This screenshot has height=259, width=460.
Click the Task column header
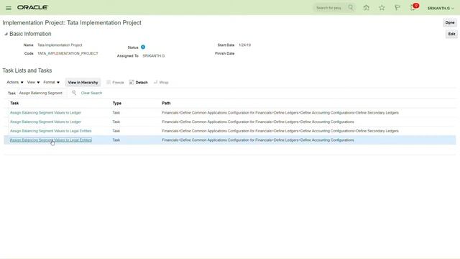(x=14, y=103)
